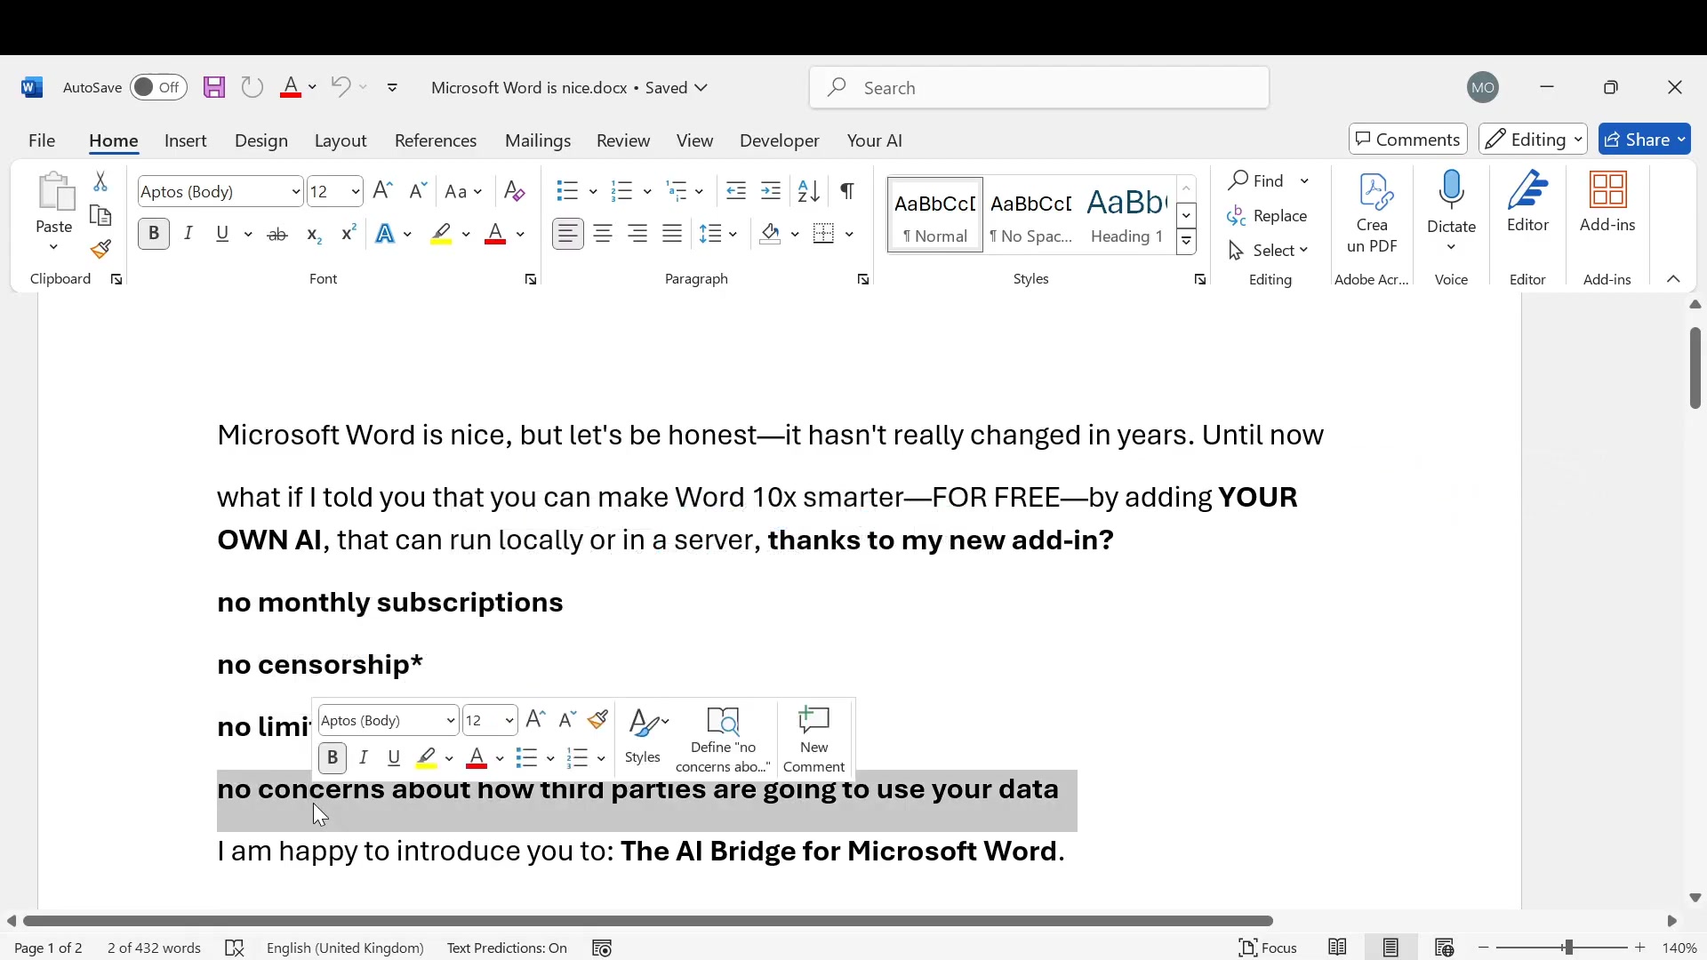Image resolution: width=1707 pixels, height=960 pixels.
Task: Toggle Bold in the ribbon
Action: pos(154,234)
